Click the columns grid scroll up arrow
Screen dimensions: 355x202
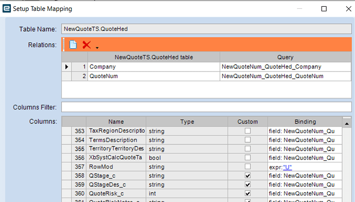click(347, 124)
